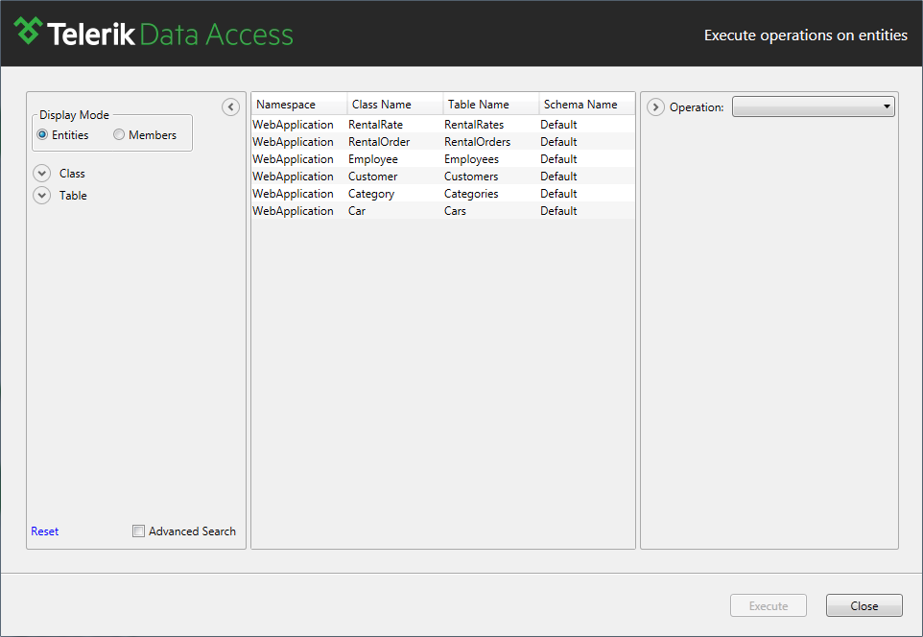Click Default schema in the RentalOrder row
Viewport: 923px width, 637px height.
click(x=558, y=142)
